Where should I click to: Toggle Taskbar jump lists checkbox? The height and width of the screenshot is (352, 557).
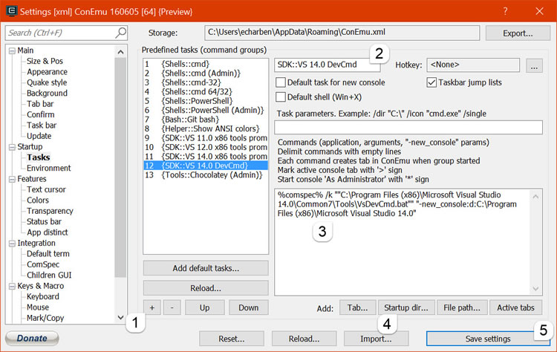431,82
